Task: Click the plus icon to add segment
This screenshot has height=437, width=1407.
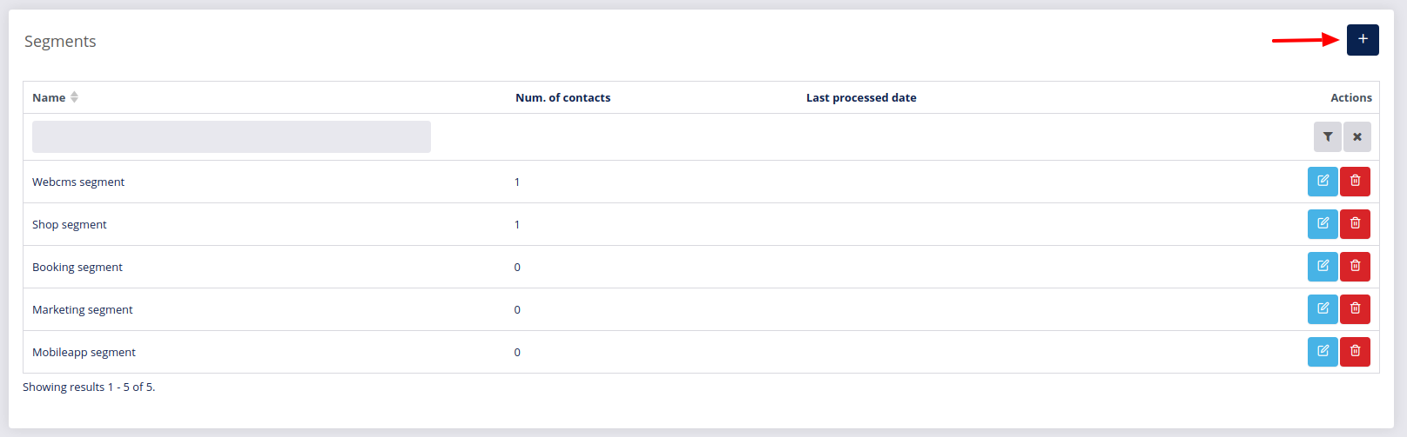Action: pos(1363,40)
